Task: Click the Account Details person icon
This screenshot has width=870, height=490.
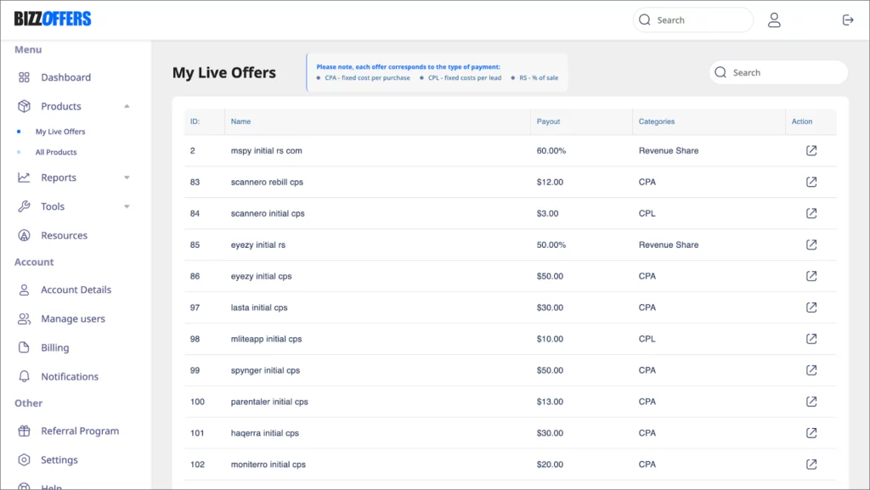Action: pyautogui.click(x=24, y=290)
